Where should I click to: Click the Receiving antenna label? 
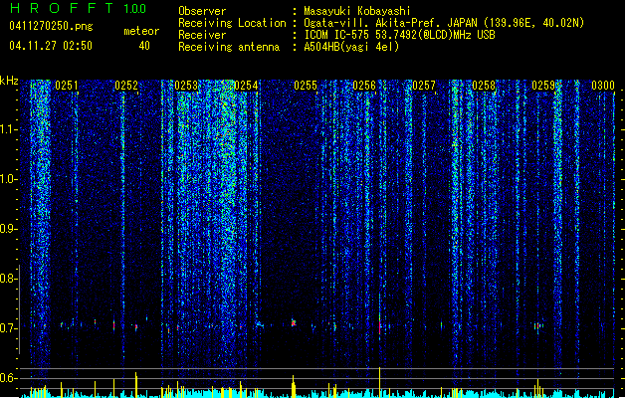[229, 47]
